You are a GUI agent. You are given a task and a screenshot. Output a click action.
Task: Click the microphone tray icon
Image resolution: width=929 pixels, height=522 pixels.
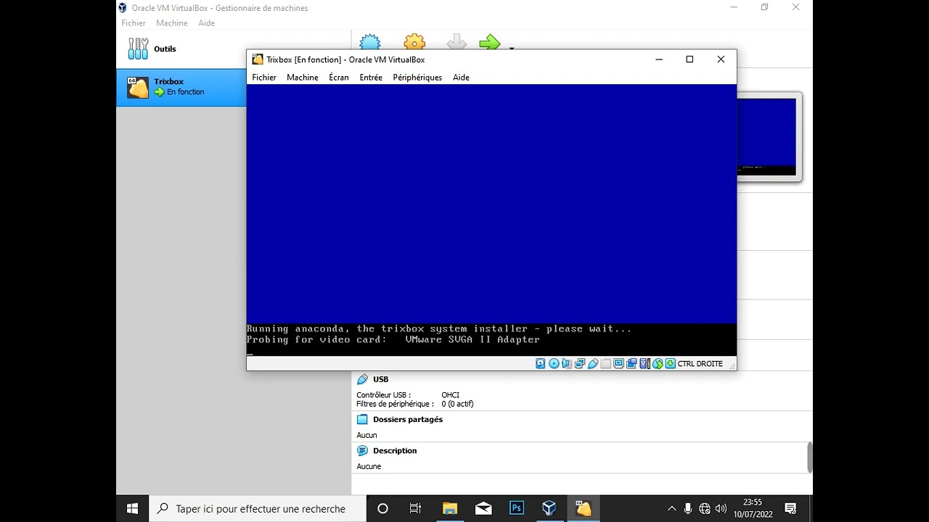tap(687, 508)
